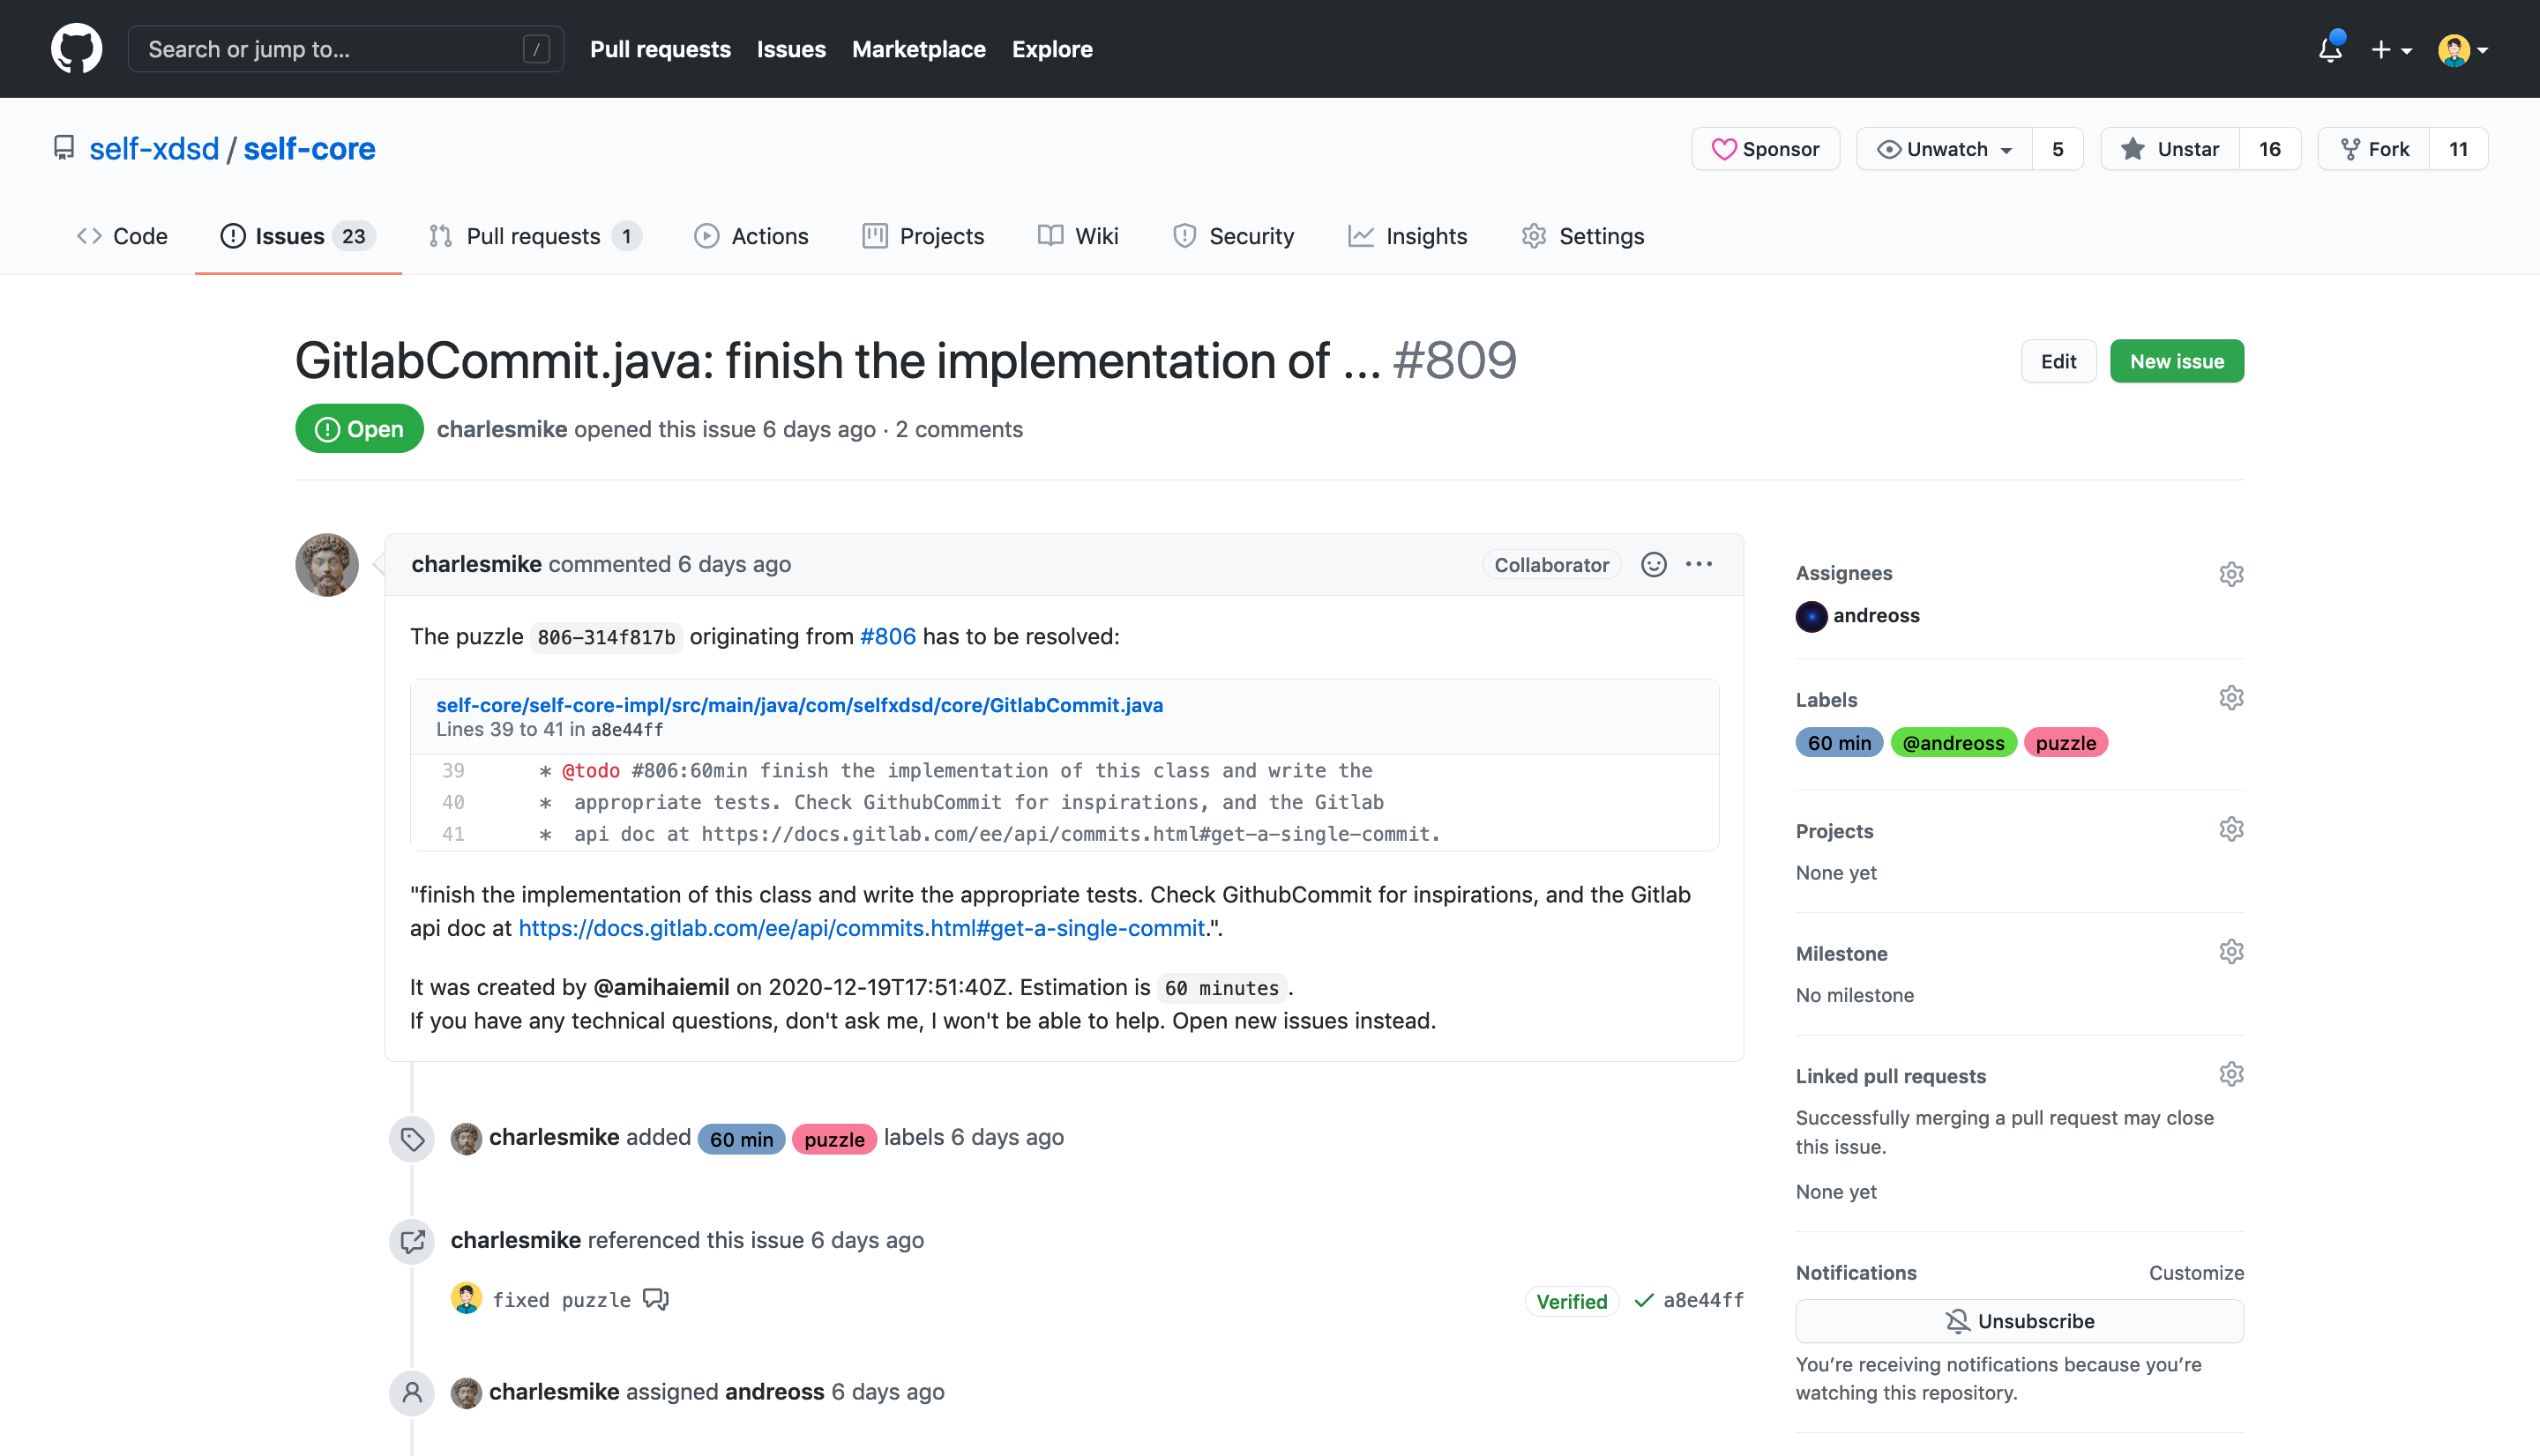Open the referenced issue #806 link

(x=888, y=636)
